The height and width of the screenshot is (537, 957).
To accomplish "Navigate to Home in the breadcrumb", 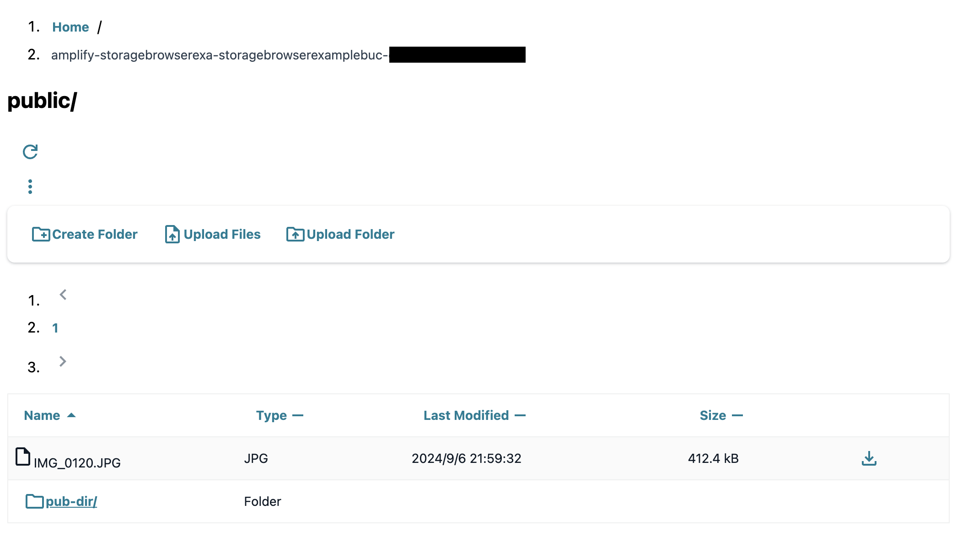I will pos(70,27).
